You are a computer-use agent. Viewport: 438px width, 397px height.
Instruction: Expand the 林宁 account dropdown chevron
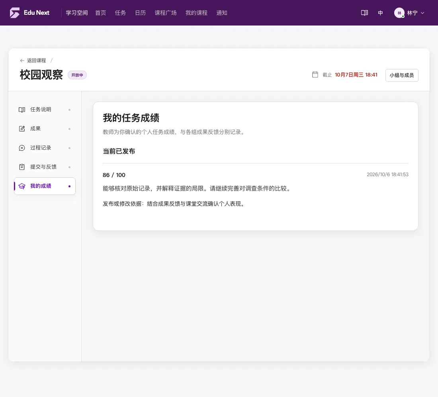(x=422, y=13)
